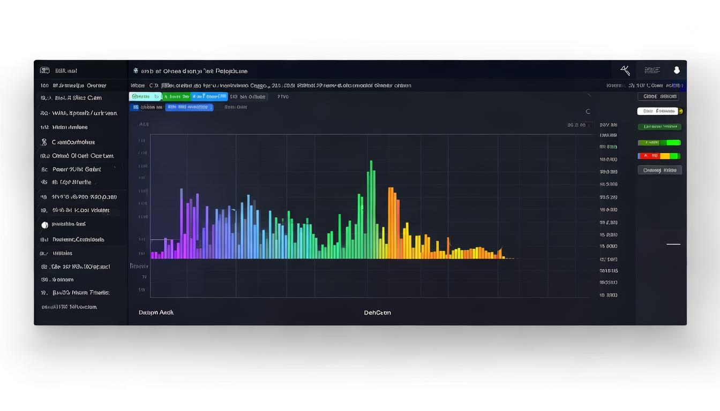Open the last row in the left sidebar
The image size is (720, 411).
pos(81,307)
